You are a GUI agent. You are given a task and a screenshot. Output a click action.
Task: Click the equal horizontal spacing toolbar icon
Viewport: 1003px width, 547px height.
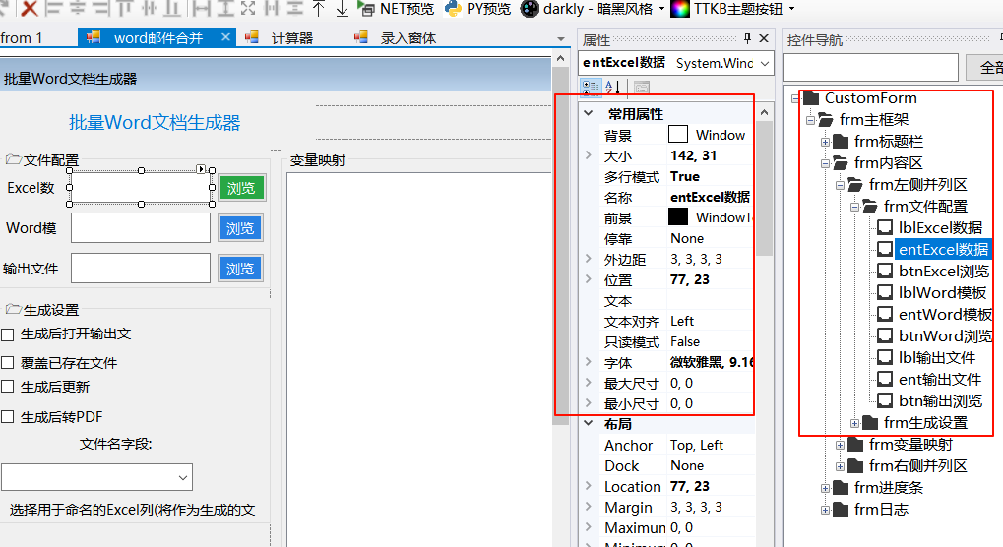[272, 8]
